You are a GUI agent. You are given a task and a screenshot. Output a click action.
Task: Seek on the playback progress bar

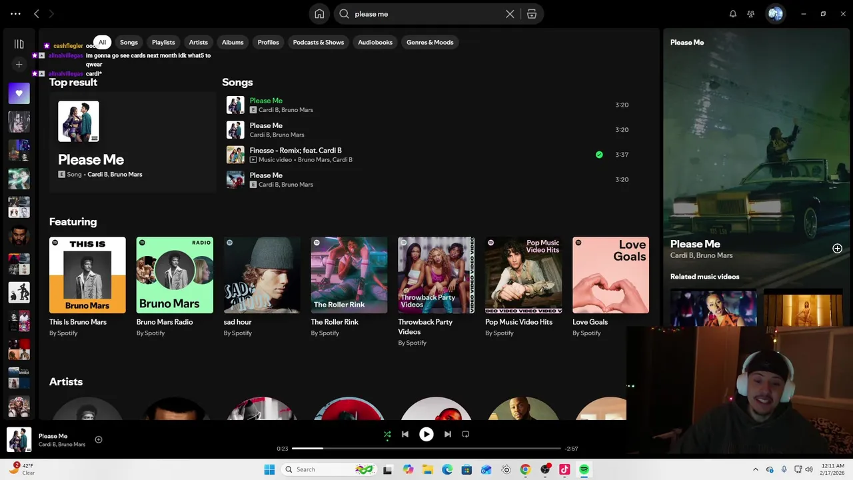point(426,449)
